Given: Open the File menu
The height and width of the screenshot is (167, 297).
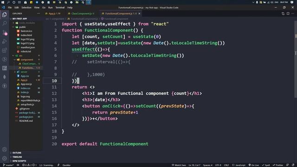Looking at the screenshot, I should pyautogui.click(x=10, y=7).
